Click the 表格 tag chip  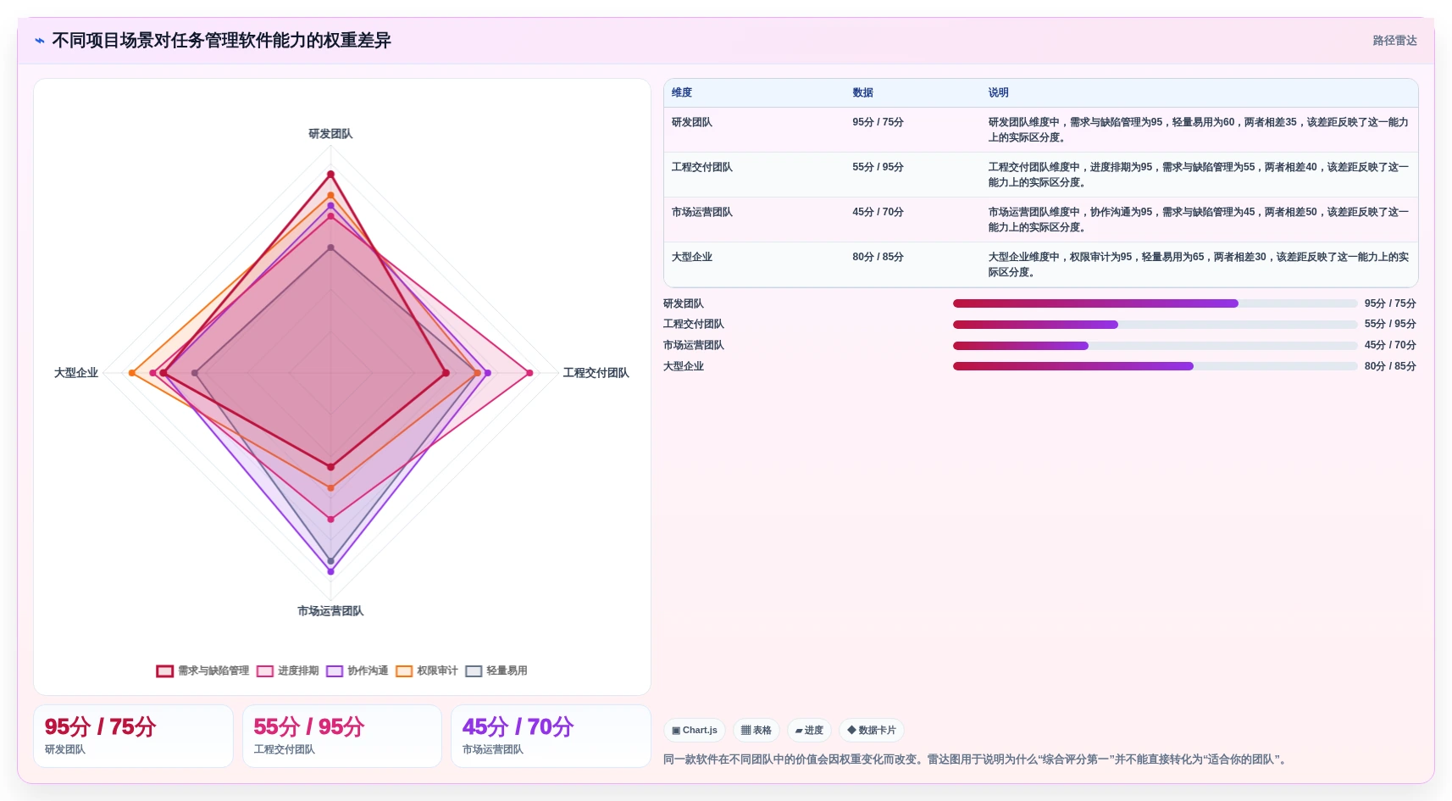tap(756, 730)
